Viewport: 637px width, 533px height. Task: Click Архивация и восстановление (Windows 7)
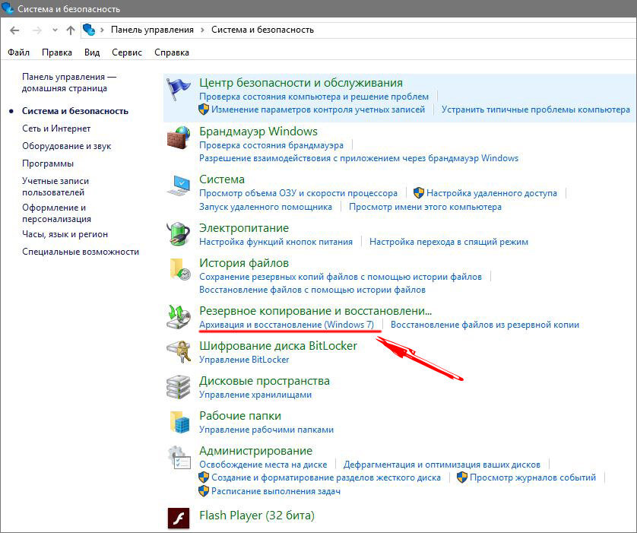click(287, 325)
